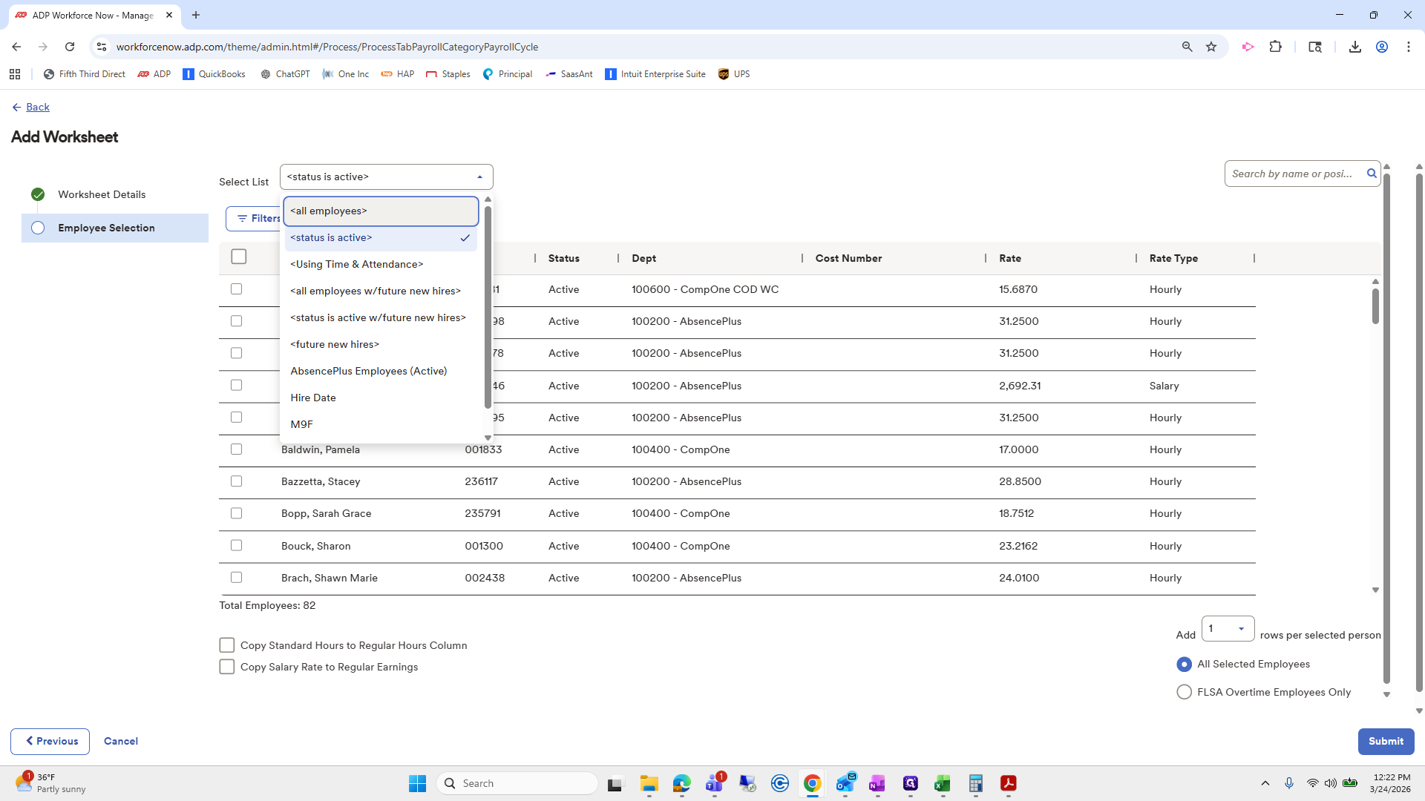1425x801 pixels.
Task: Collapse the Select List dropdown
Action: [x=479, y=177]
